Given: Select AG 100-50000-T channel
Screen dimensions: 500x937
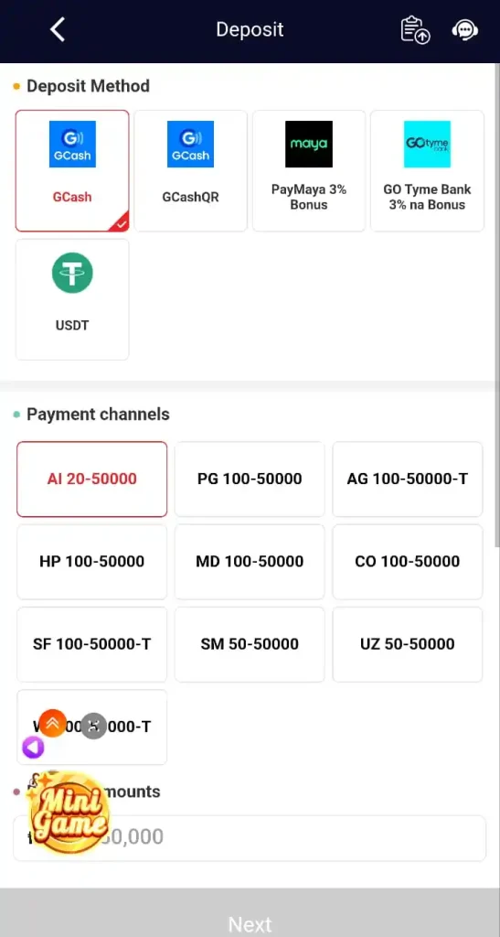Looking at the screenshot, I should pyautogui.click(x=408, y=479).
